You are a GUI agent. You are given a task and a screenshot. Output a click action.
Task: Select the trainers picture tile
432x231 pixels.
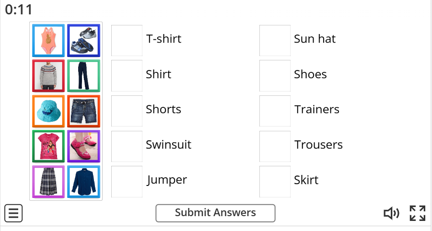pyautogui.click(x=84, y=40)
